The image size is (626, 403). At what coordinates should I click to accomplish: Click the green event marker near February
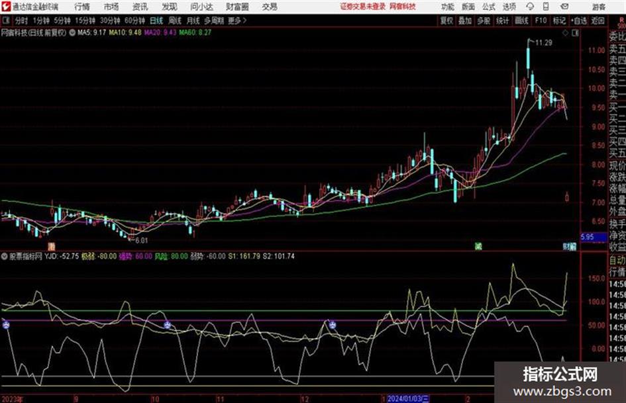click(x=478, y=246)
